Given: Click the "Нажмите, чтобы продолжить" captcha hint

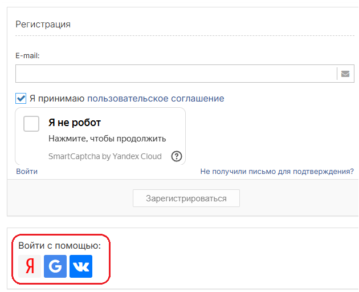Looking at the screenshot, I should pyautogui.click(x=107, y=139).
